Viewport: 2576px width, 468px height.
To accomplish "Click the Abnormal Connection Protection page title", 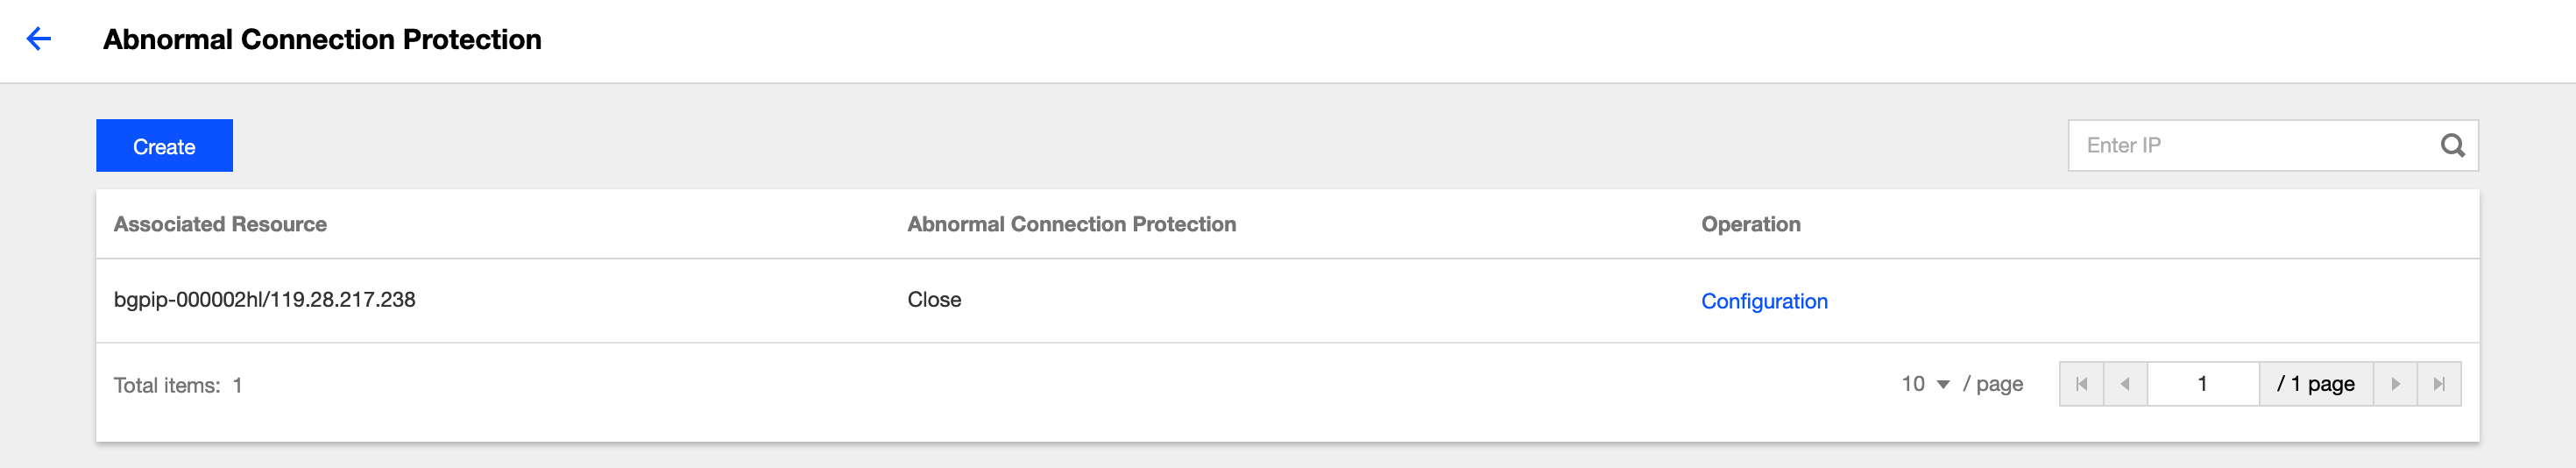I will click(322, 39).
